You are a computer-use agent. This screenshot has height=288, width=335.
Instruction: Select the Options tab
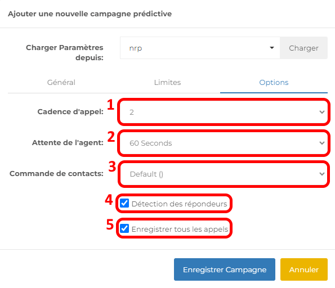pyautogui.click(x=274, y=83)
